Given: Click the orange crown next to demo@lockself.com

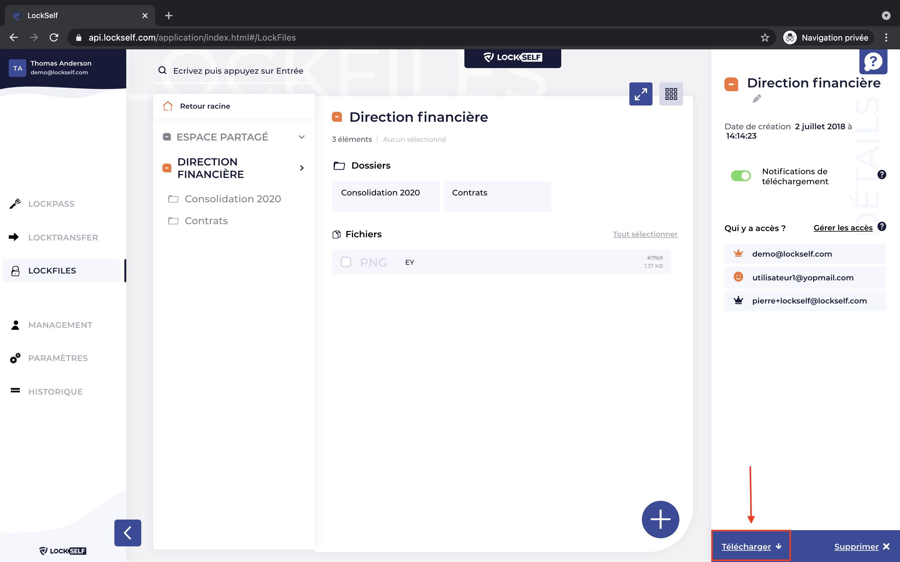Looking at the screenshot, I should (738, 254).
